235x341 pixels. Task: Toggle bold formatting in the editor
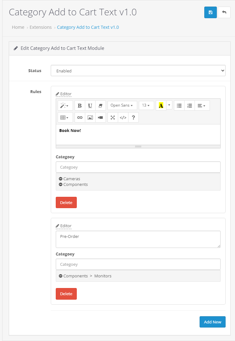[x=80, y=106]
